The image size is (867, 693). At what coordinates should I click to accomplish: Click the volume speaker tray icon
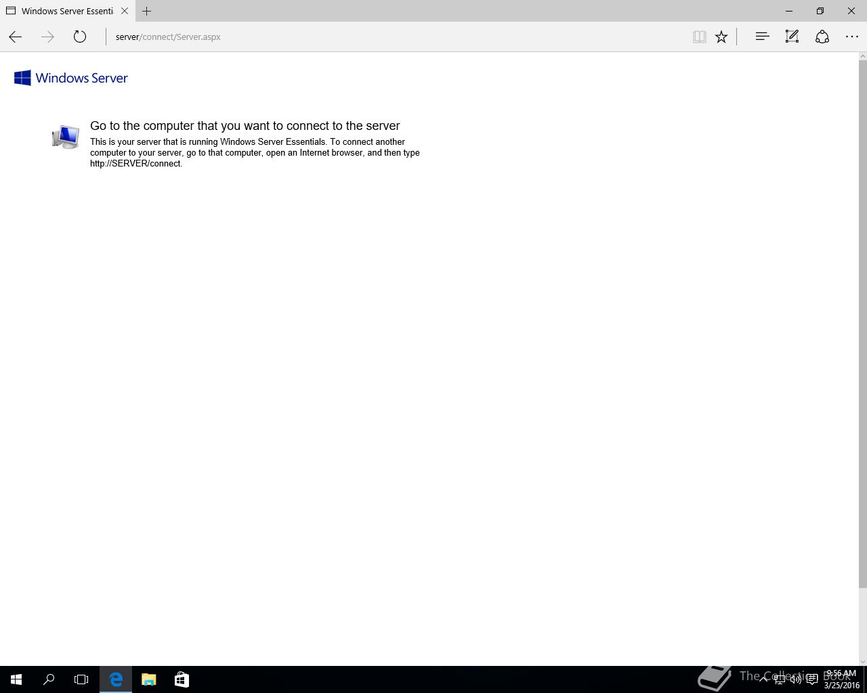796,679
